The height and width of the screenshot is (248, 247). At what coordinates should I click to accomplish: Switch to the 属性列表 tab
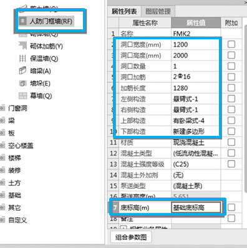click(x=124, y=11)
